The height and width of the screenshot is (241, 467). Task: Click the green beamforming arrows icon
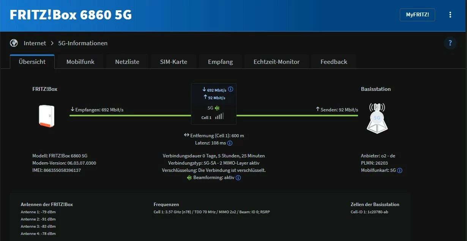click(189, 178)
